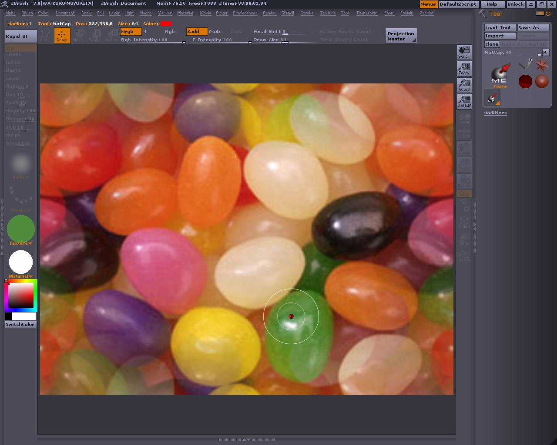Viewport: 557px width, 445px height.
Task: Click the Rgb Intensity slider
Action: [x=152, y=40]
